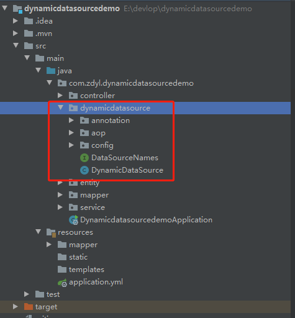Expand the controller package arrow
The height and width of the screenshot is (318, 295).
60,96
